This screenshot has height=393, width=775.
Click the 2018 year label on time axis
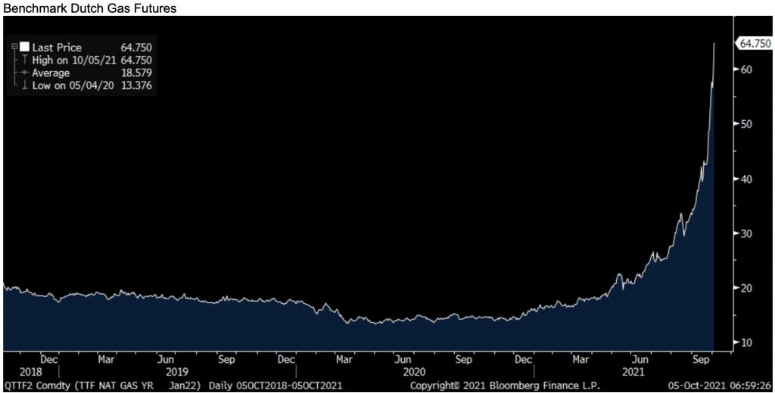coord(20,372)
